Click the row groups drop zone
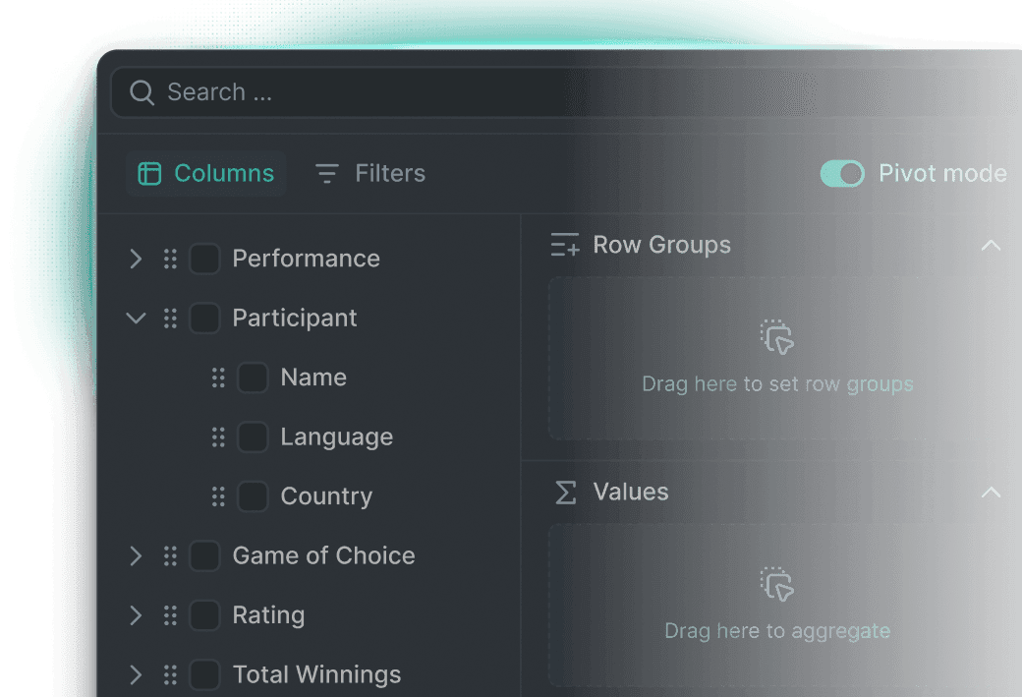Screen dimensions: 1022x697 click(x=776, y=359)
